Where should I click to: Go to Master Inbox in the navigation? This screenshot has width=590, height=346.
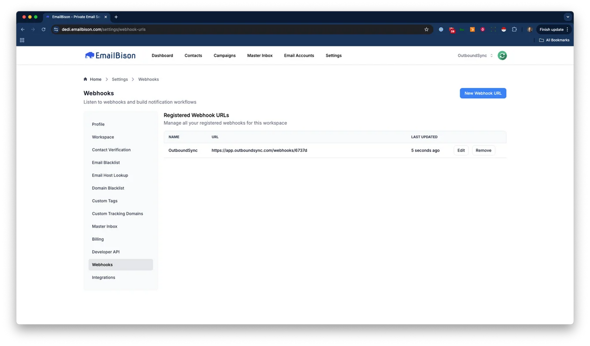click(260, 55)
